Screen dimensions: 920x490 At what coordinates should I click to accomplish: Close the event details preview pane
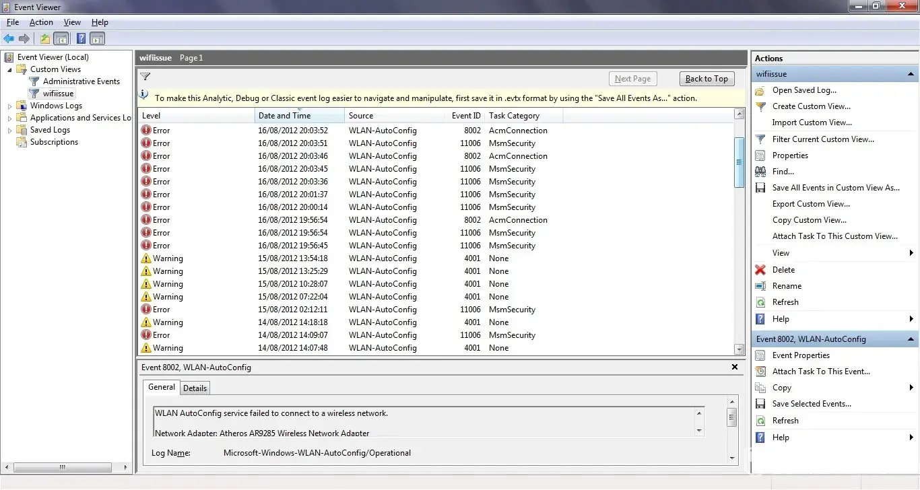(735, 367)
